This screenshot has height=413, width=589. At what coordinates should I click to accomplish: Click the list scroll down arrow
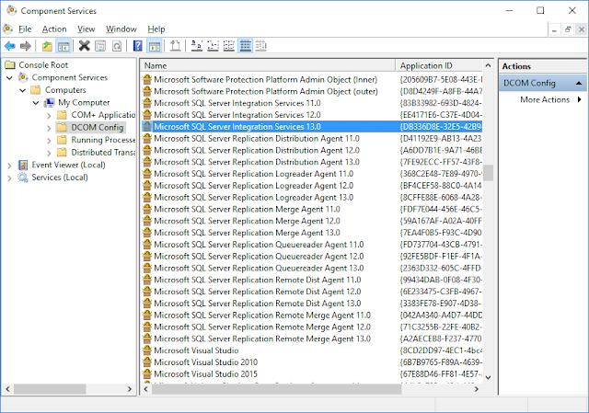point(488,377)
